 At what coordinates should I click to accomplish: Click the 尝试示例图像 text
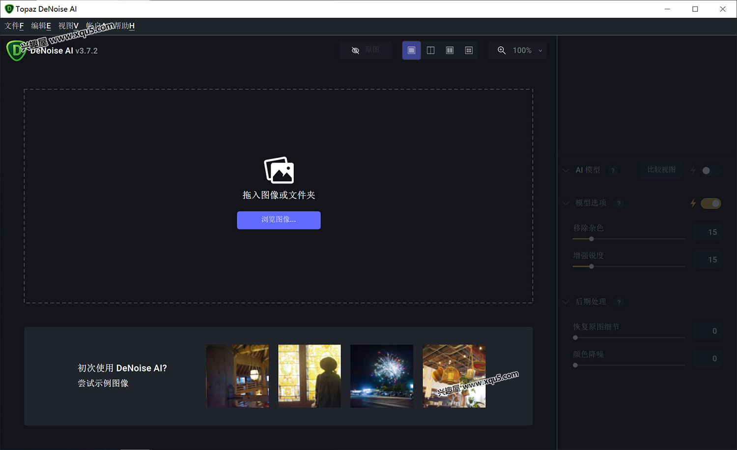(103, 383)
